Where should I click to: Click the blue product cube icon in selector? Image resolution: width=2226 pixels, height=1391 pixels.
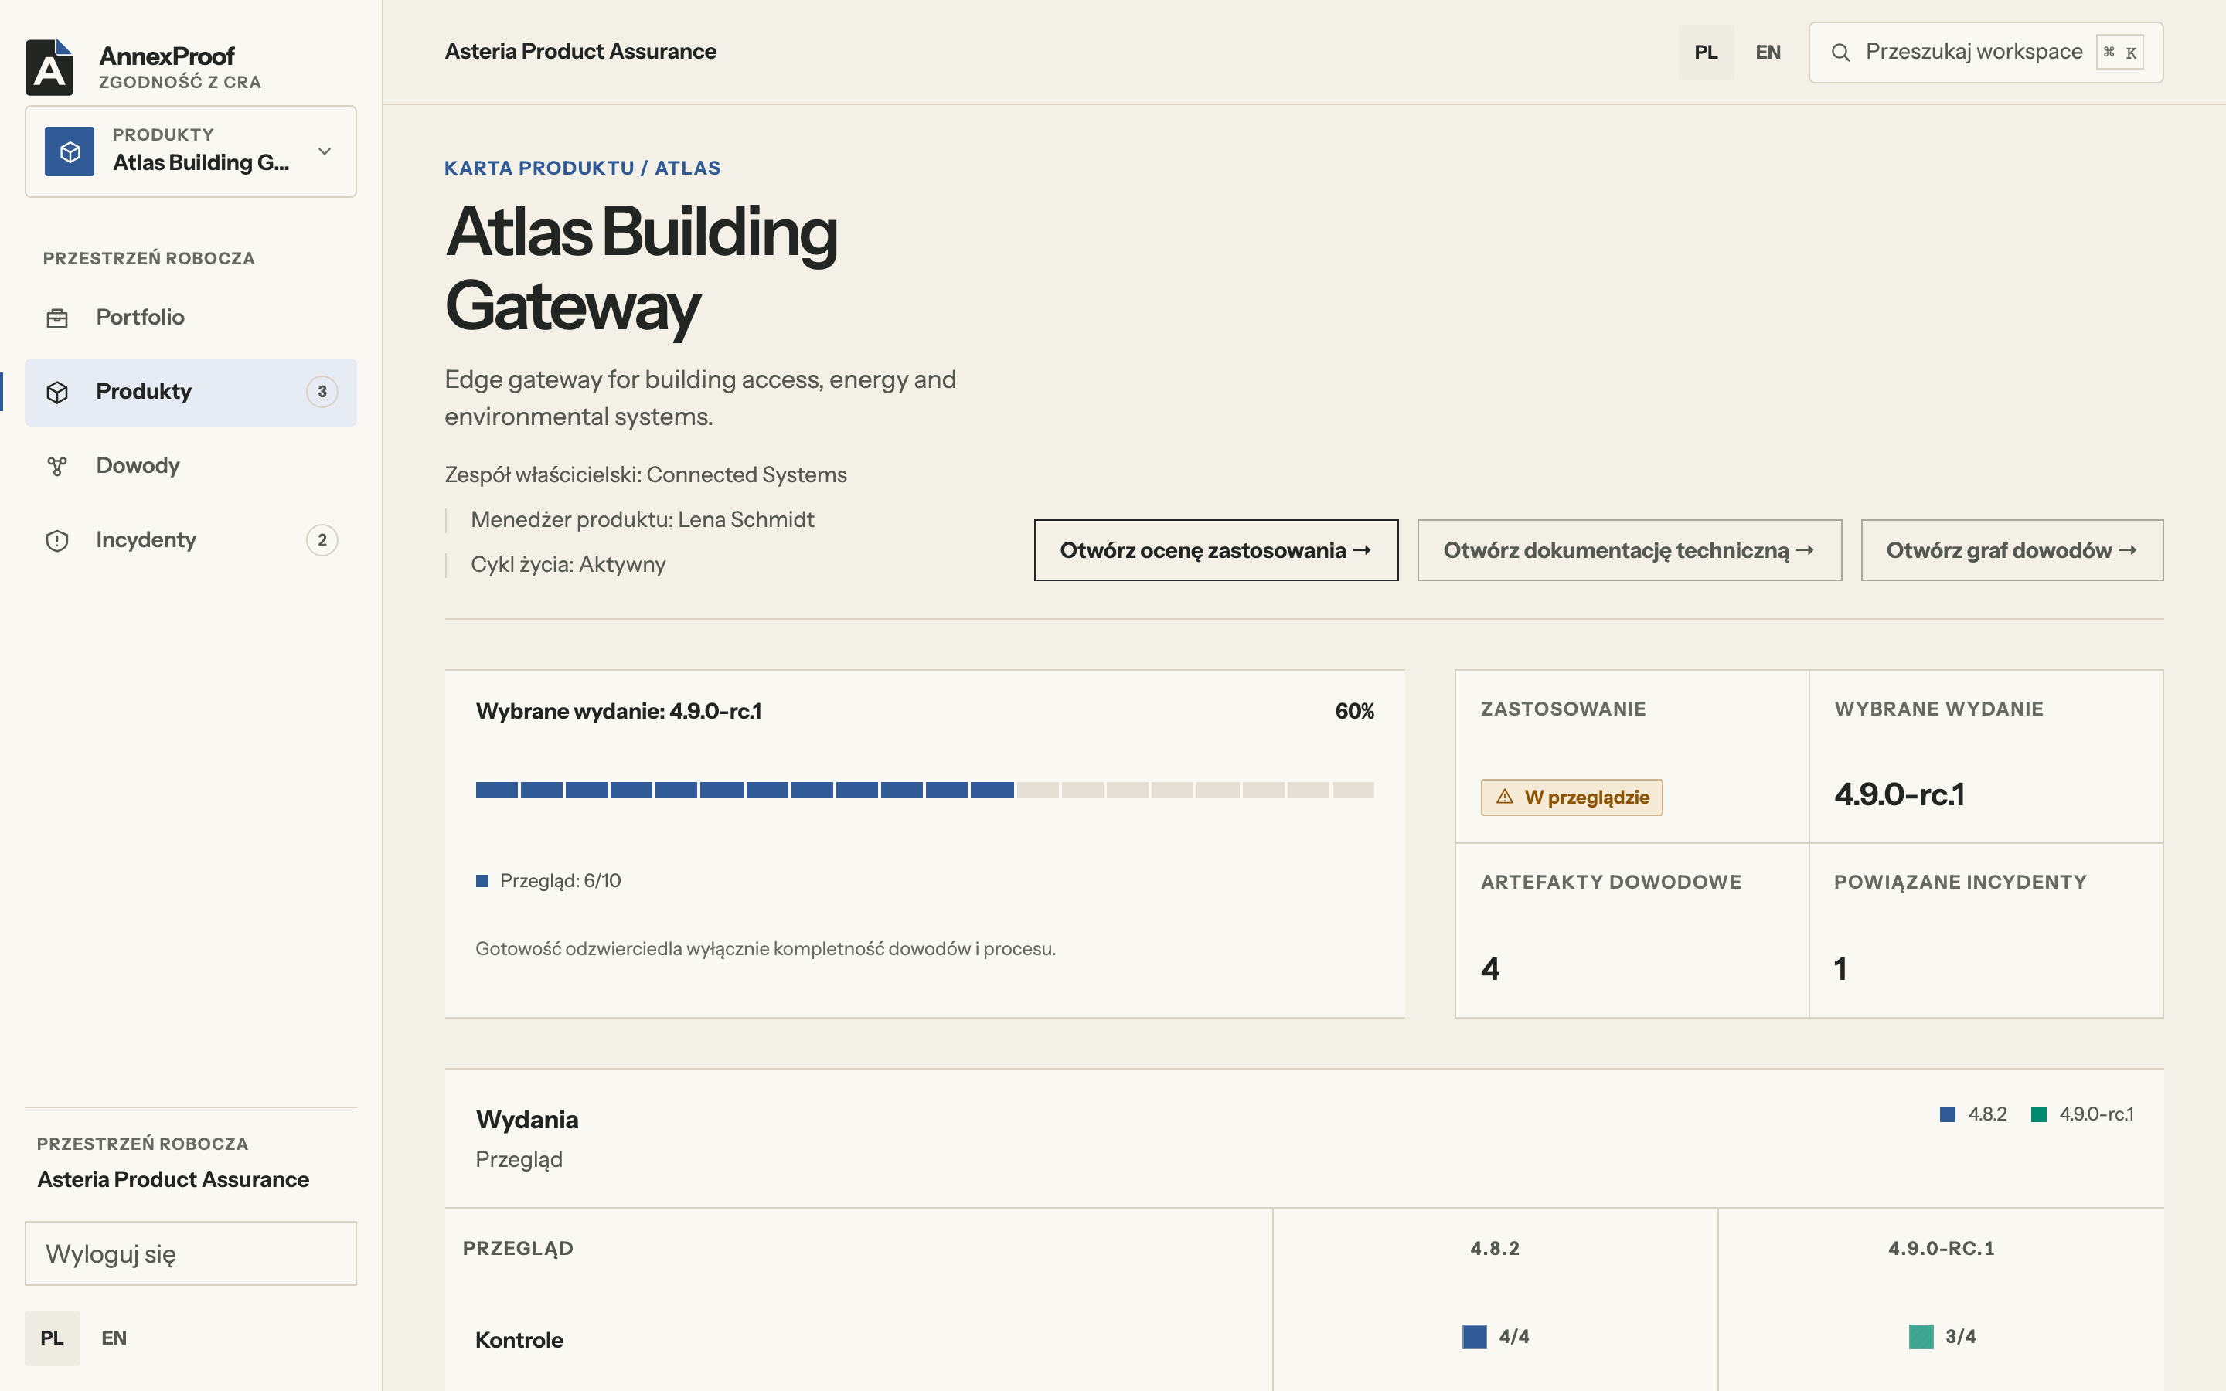pos(70,151)
